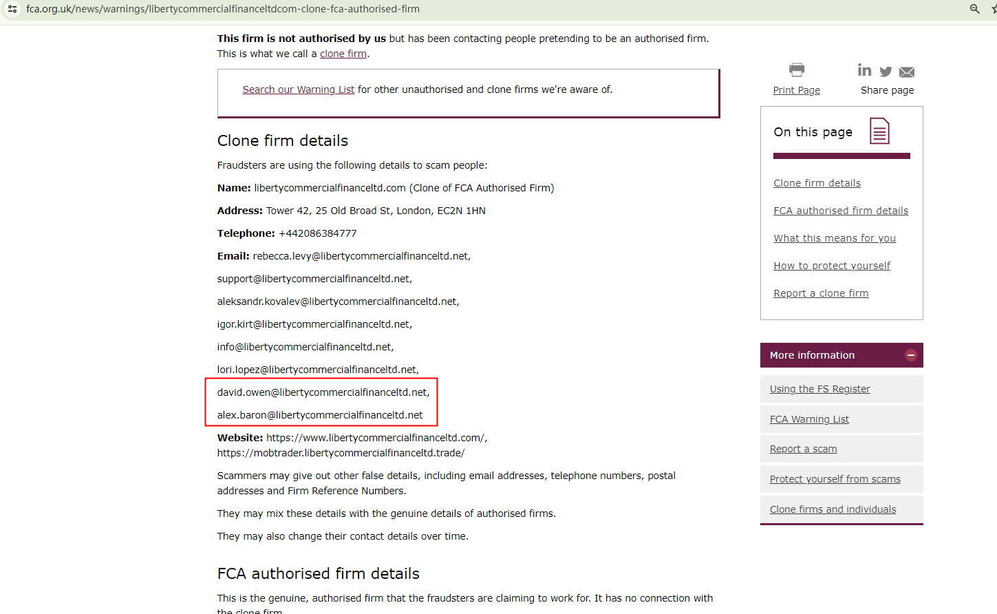
Task: Go to What this means for you
Action: [x=834, y=238]
